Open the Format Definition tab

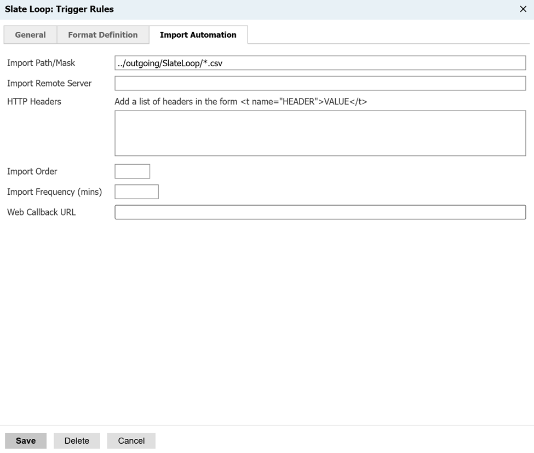(103, 34)
